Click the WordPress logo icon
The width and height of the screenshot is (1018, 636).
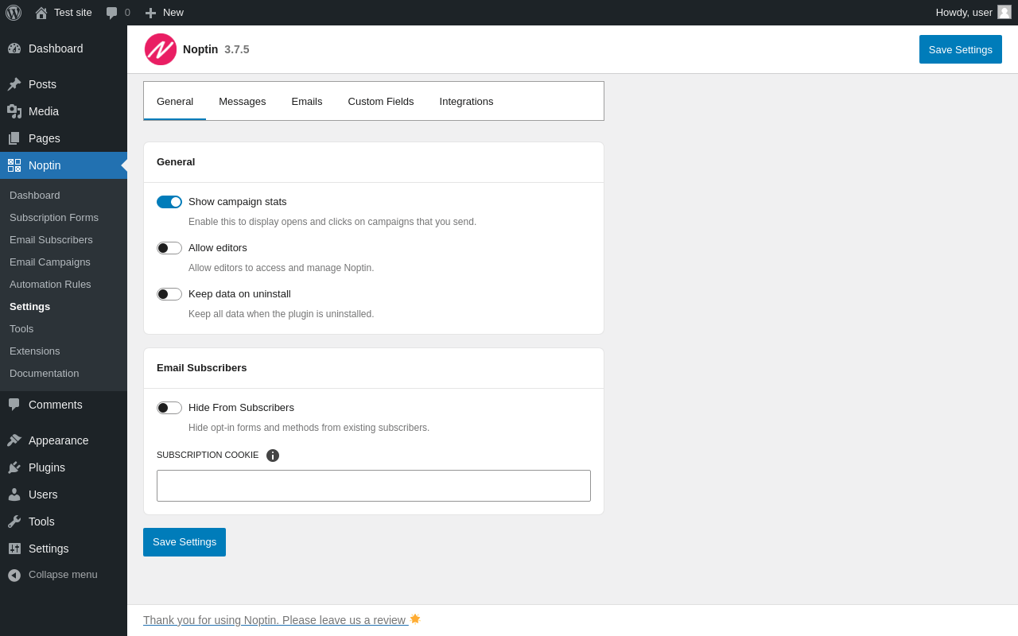[14, 13]
